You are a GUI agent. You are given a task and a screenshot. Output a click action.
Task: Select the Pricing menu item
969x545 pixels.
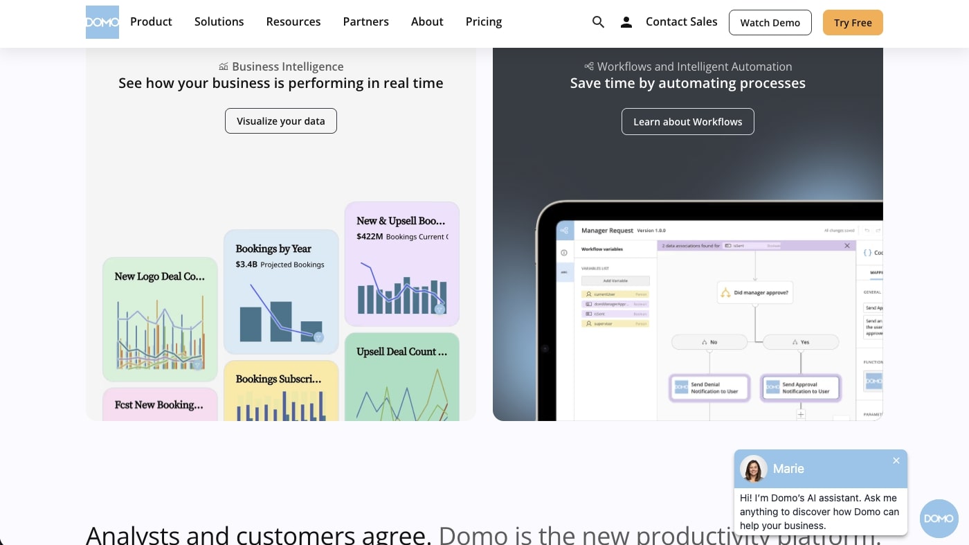coord(483,21)
